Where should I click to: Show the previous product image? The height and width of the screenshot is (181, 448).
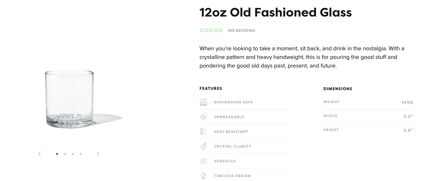40,154
